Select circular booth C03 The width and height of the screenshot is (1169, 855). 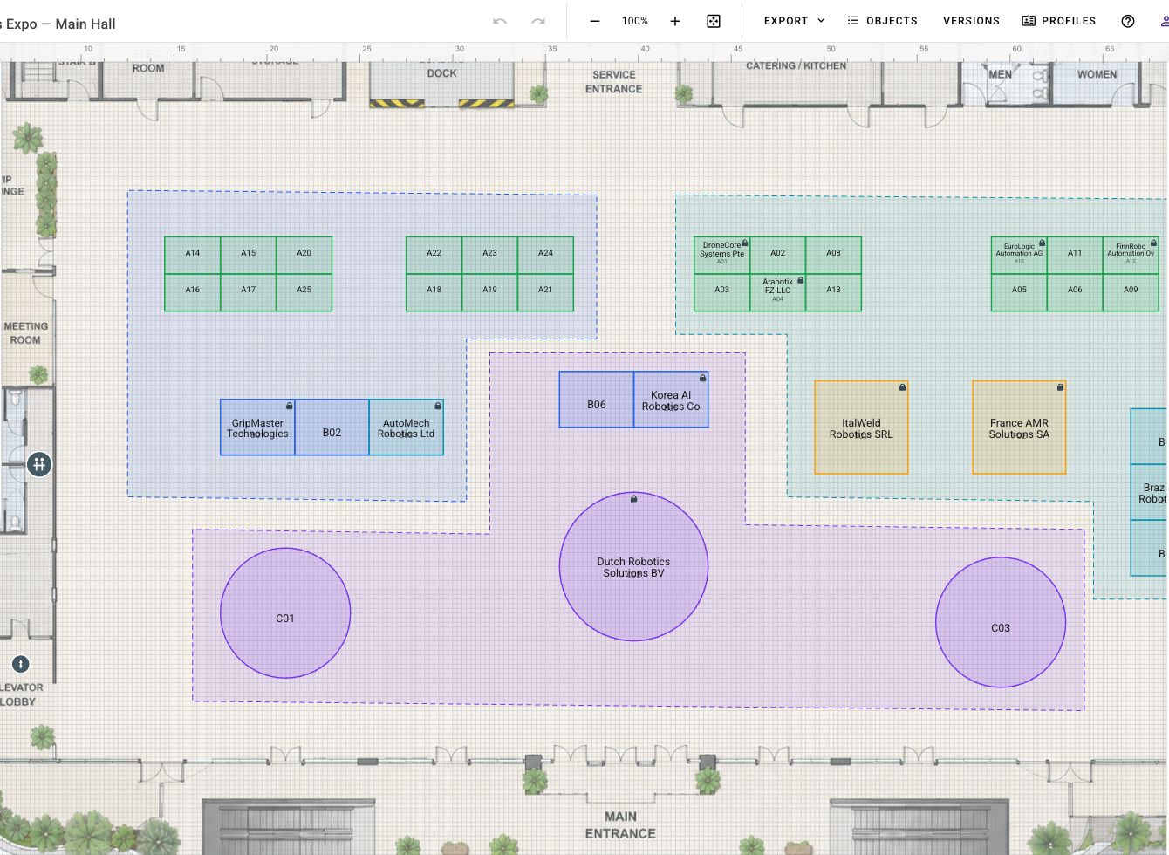pyautogui.click(x=1001, y=622)
